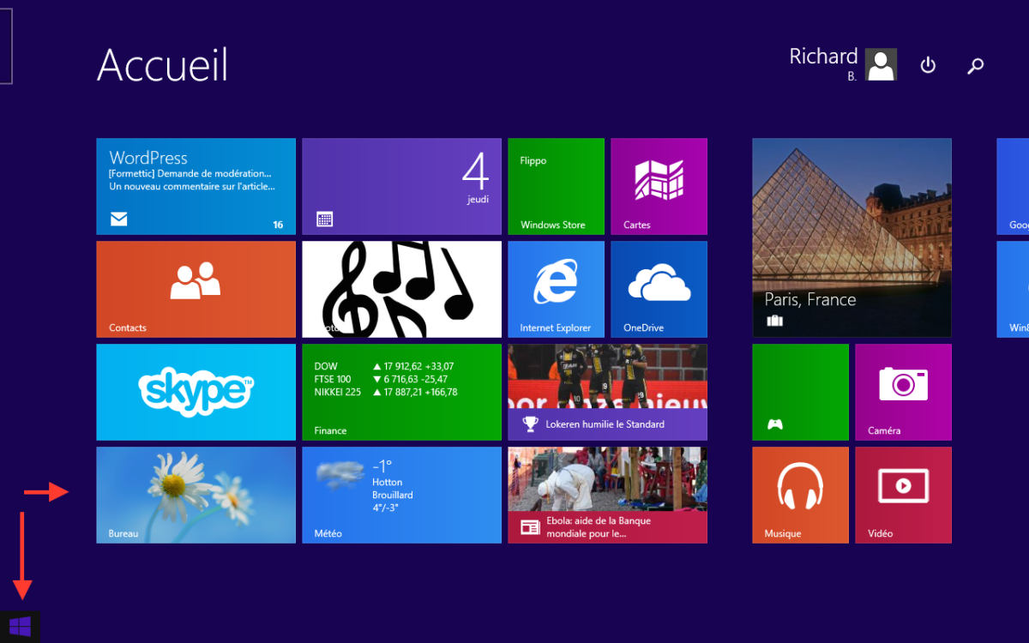Click the power button icon
Screen dimensions: 1029x643
point(928,65)
